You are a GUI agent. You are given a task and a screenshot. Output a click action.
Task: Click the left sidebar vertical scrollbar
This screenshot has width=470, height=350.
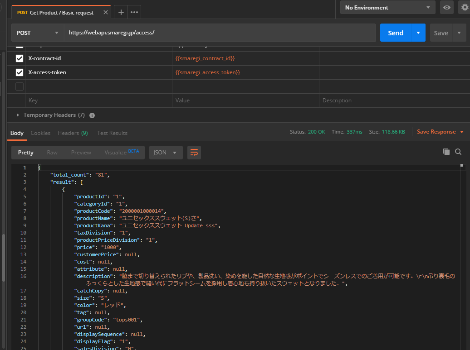tap(4, 257)
